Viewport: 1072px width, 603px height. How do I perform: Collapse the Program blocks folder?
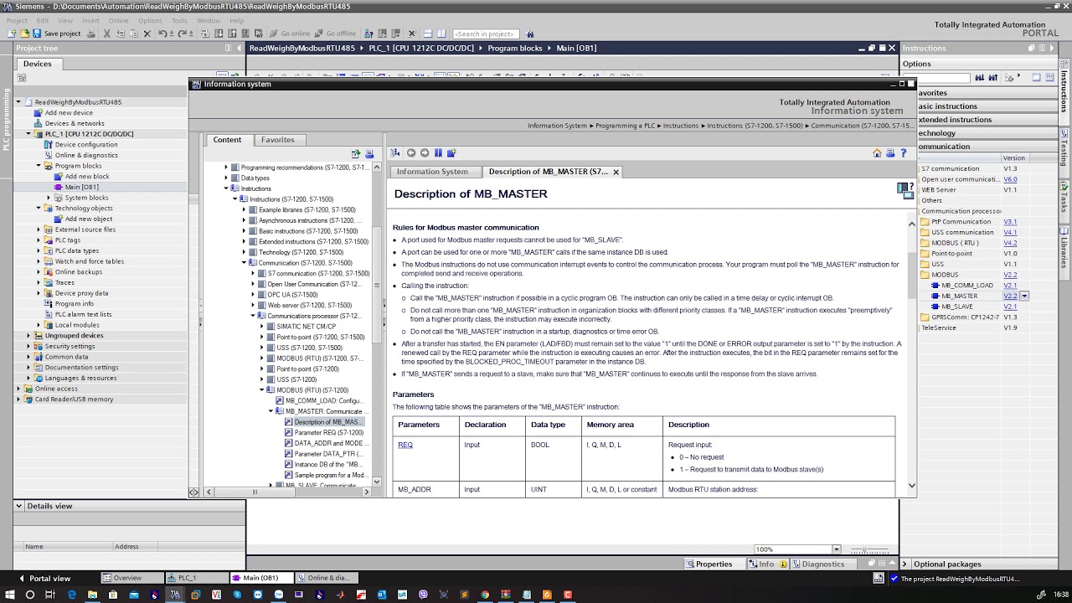click(39, 166)
